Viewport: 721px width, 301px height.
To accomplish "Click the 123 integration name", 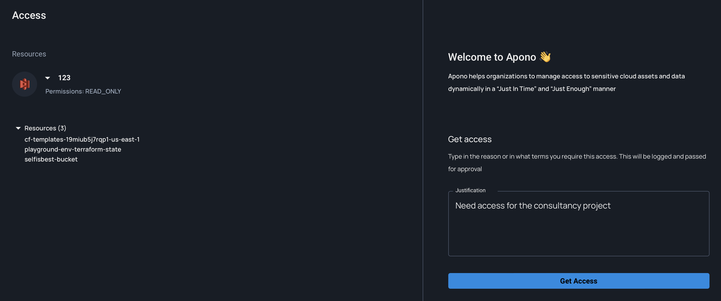I will coord(64,78).
